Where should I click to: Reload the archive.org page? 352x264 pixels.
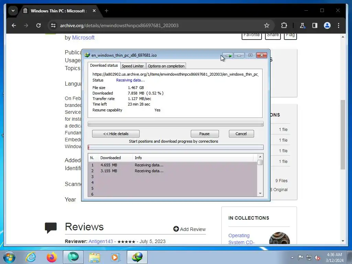38,25
